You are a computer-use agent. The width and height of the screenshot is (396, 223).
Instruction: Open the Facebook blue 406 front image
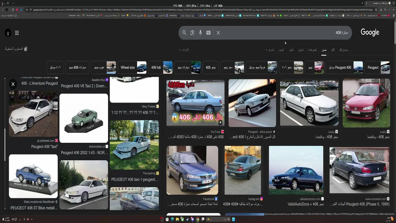192,170
